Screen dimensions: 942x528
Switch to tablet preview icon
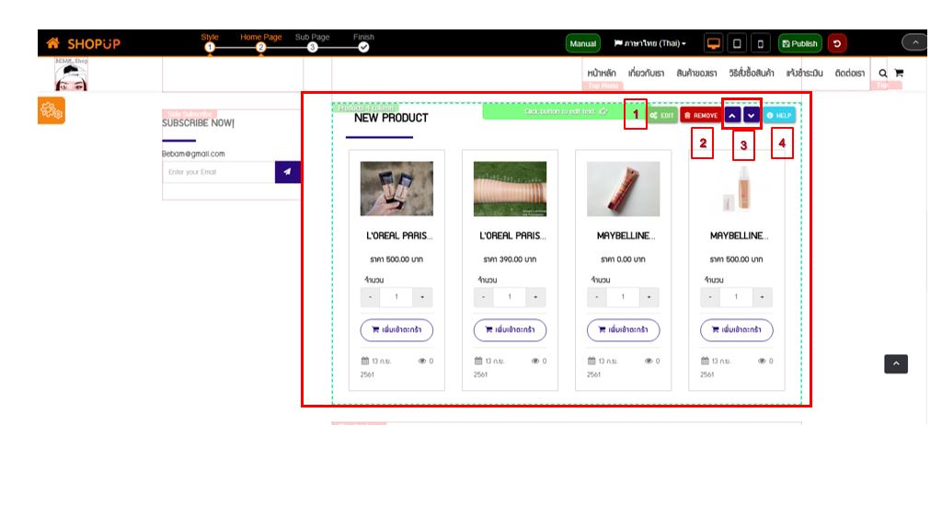coord(737,43)
